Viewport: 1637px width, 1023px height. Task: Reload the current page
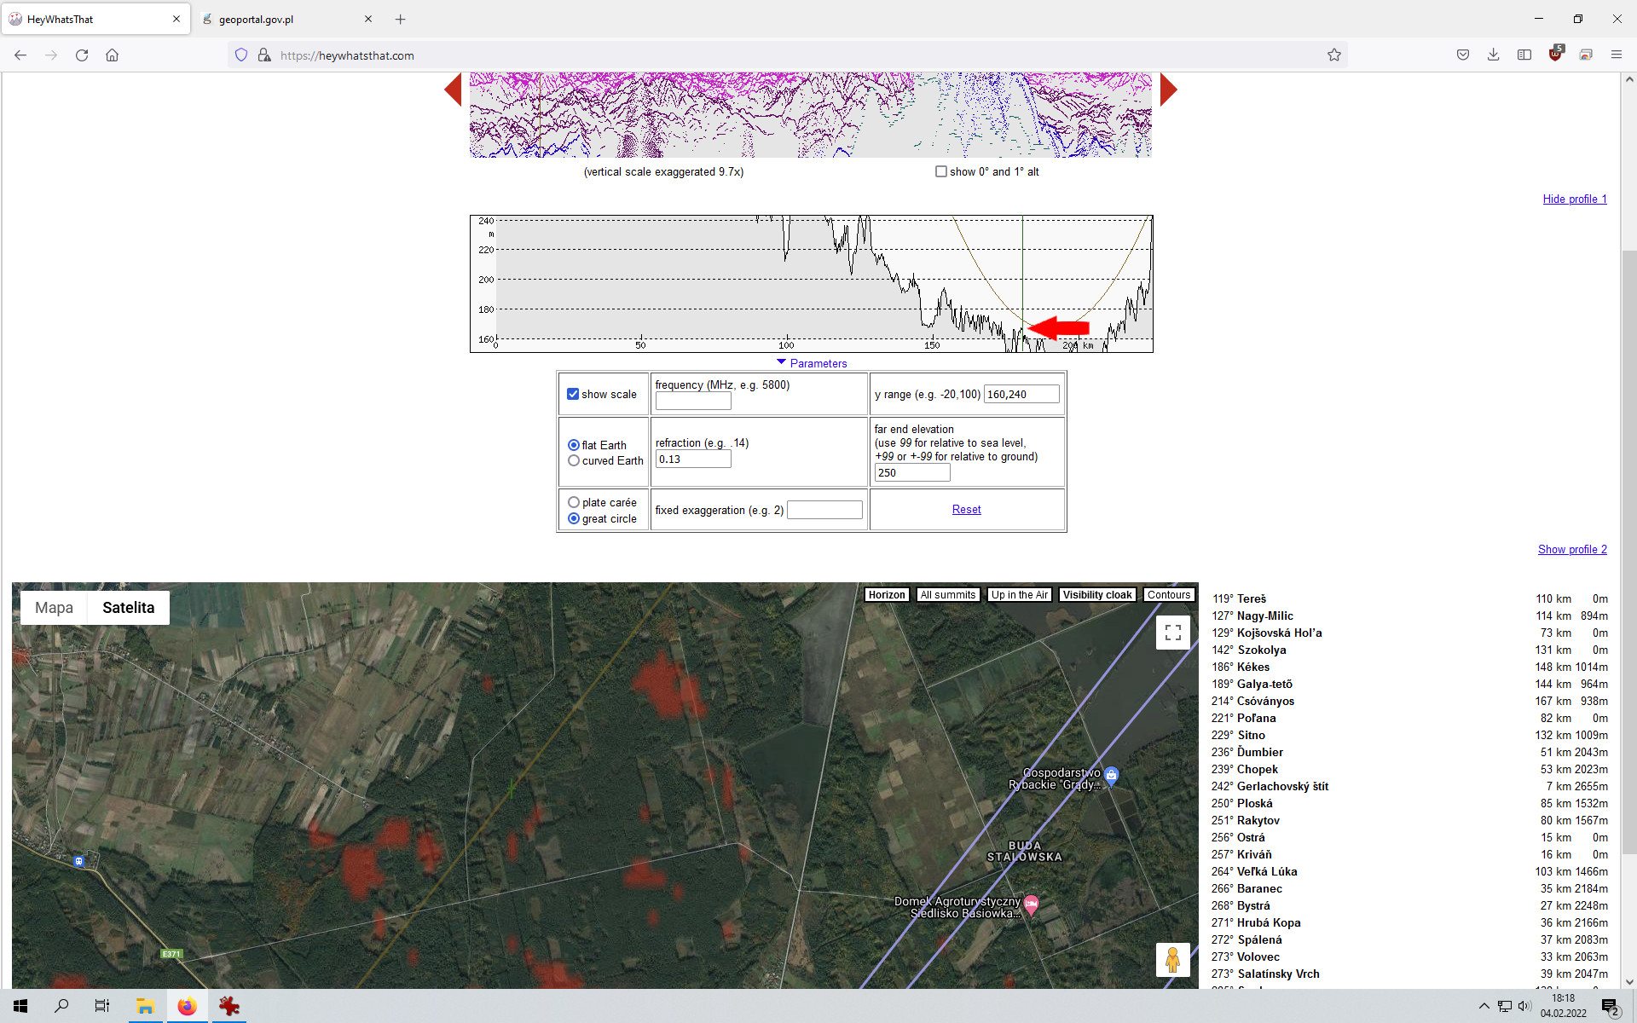(x=82, y=55)
